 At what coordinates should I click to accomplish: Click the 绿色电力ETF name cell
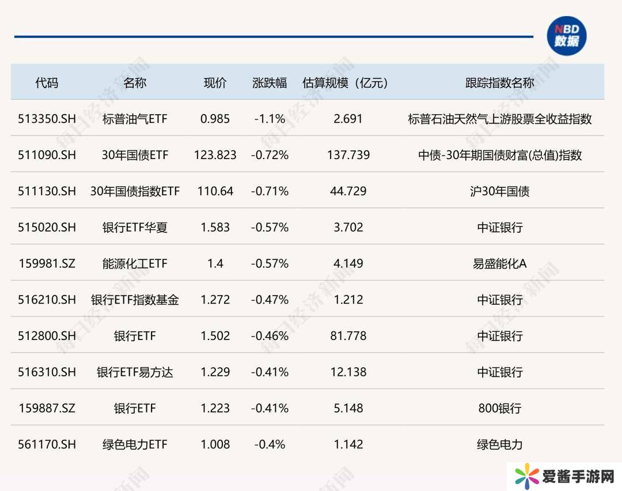pyautogui.click(x=135, y=444)
